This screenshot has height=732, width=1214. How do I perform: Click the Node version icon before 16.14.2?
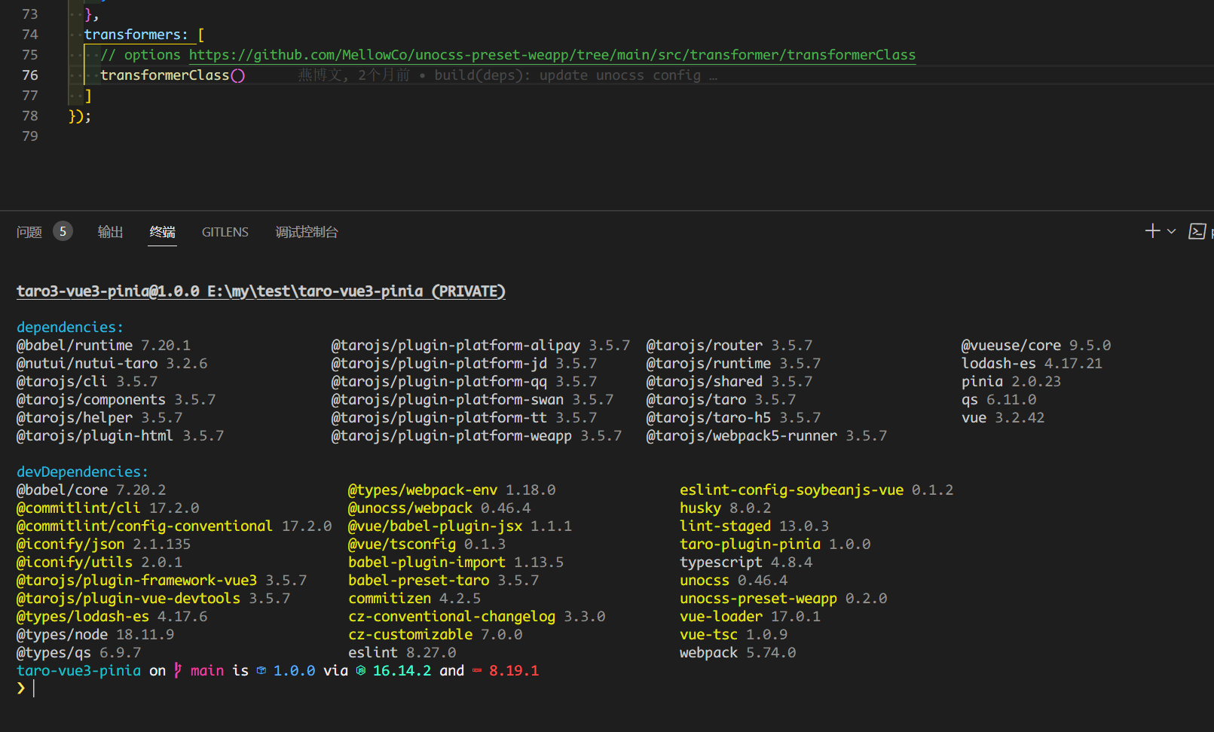(360, 670)
